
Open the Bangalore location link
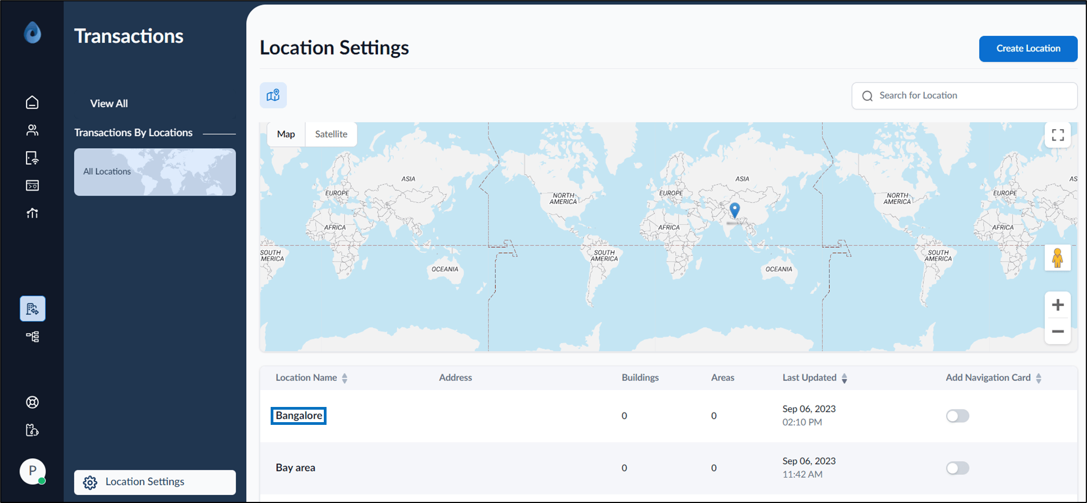298,416
